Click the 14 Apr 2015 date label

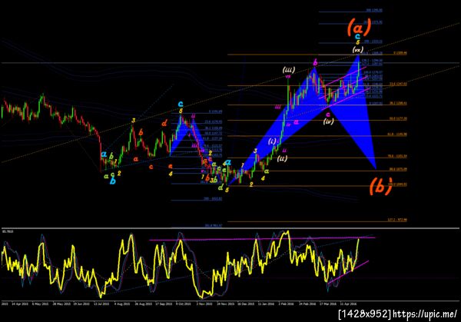click(x=20, y=304)
